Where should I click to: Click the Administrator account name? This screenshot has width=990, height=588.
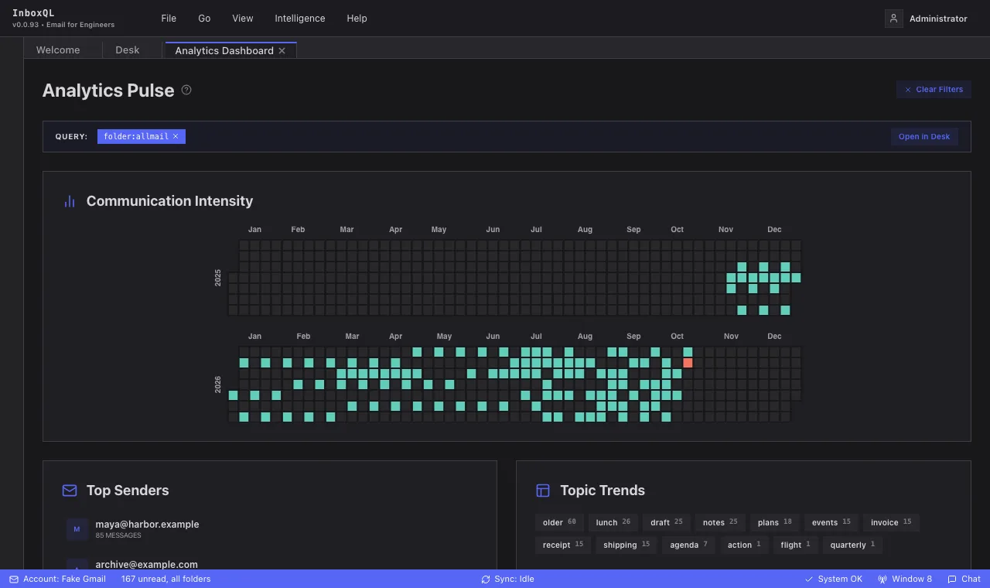[938, 19]
